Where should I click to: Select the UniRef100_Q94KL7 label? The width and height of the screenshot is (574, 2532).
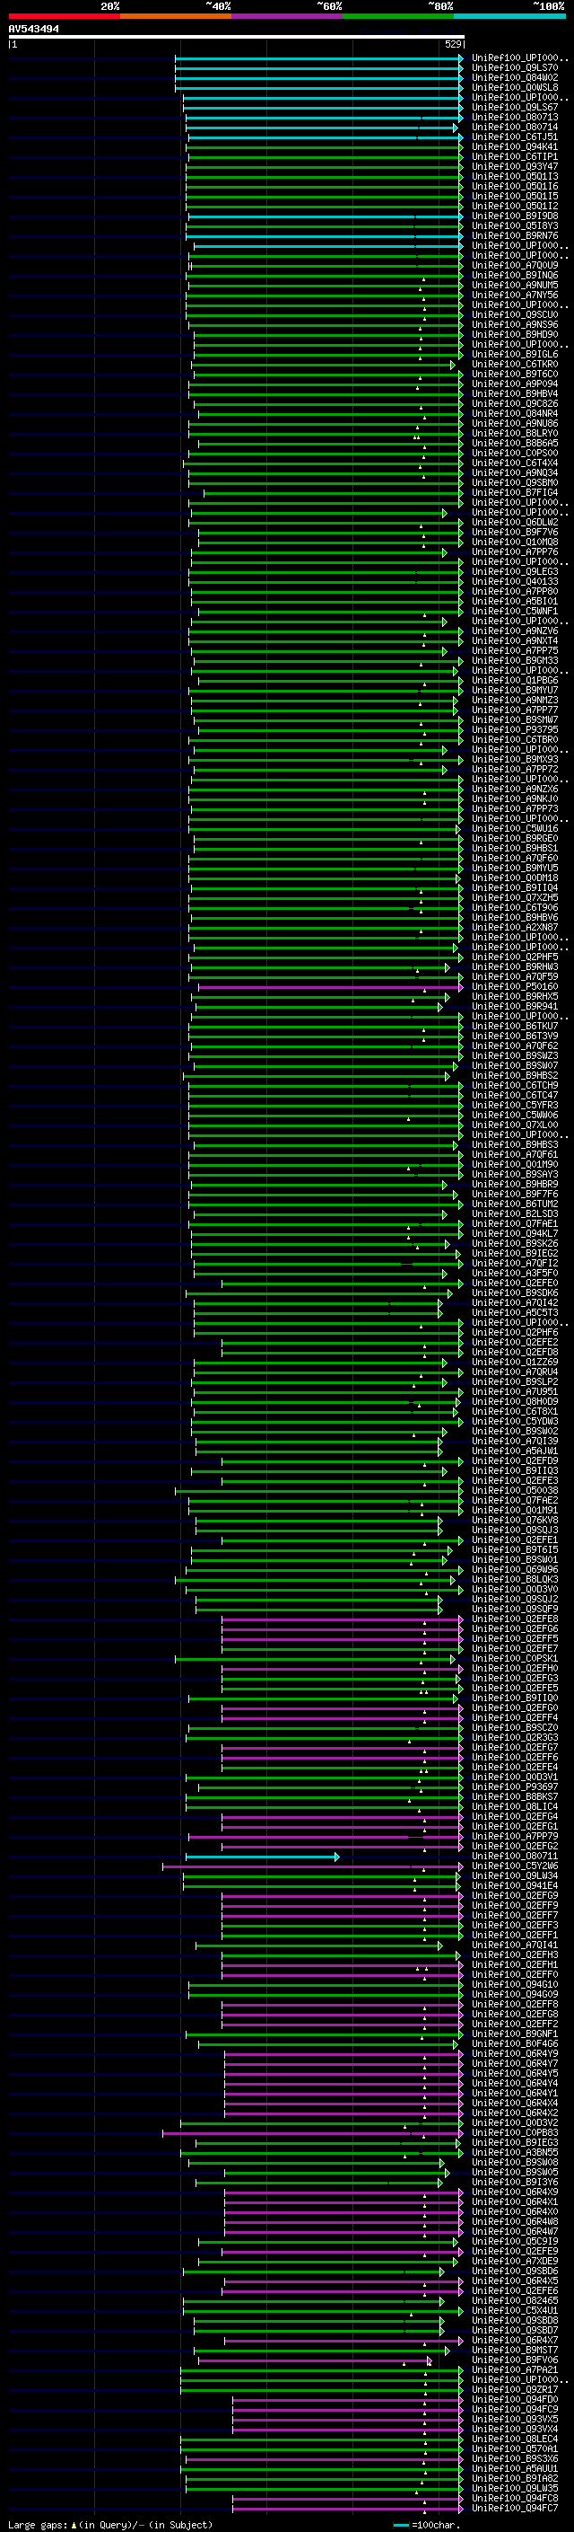point(515,1233)
